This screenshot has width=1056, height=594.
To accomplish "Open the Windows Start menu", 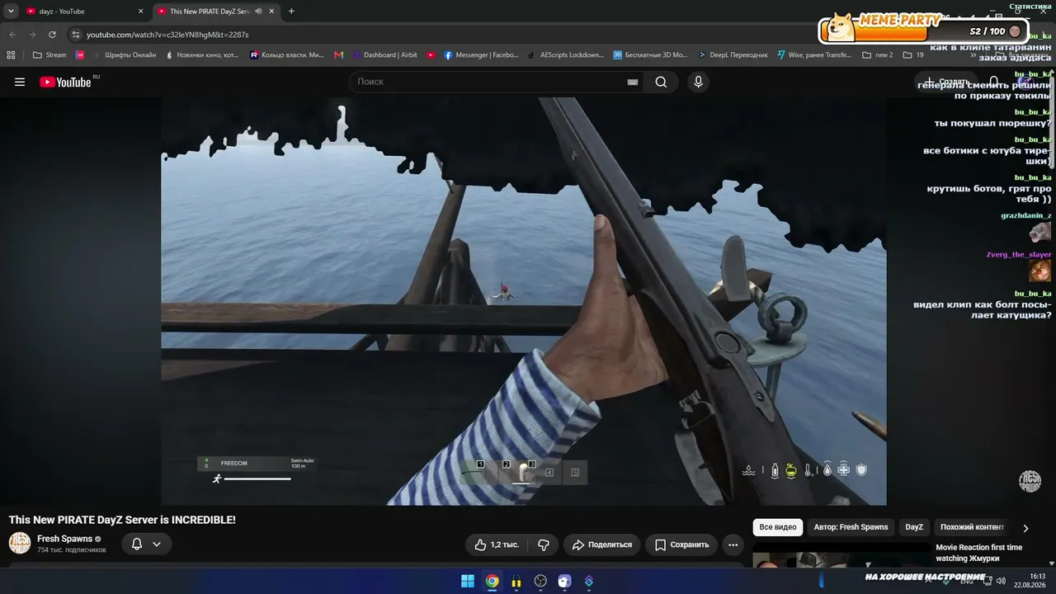I will 468,581.
